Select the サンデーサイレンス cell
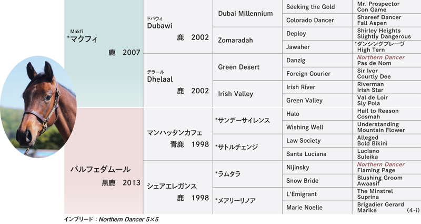This screenshot has width=421, height=224. (242, 121)
